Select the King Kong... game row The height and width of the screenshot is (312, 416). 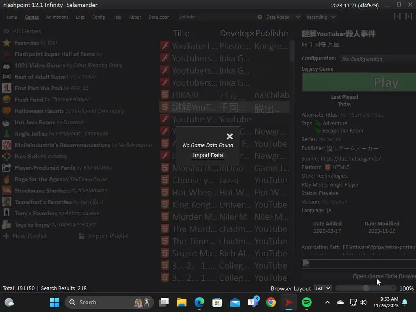point(224,205)
